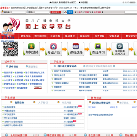Switch to the 四川电大教研活动 tab

coord(101,103)
